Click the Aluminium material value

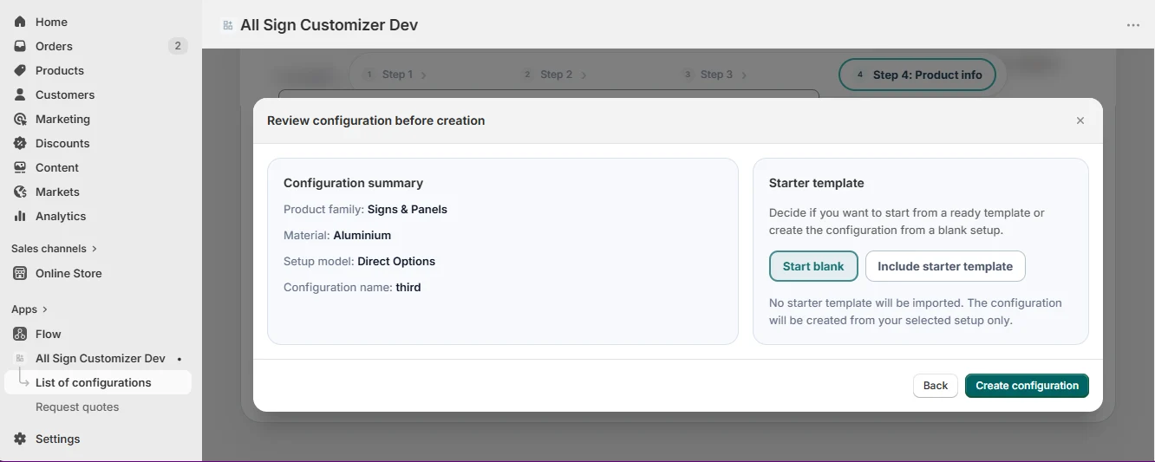[362, 235]
